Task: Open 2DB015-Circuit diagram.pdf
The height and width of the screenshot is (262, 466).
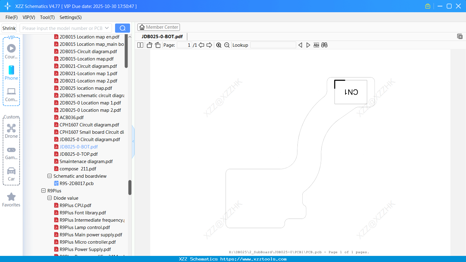Action: pos(88,52)
